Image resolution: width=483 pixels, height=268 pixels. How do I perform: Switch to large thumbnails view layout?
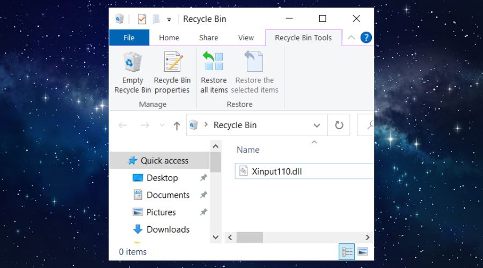pos(363,252)
